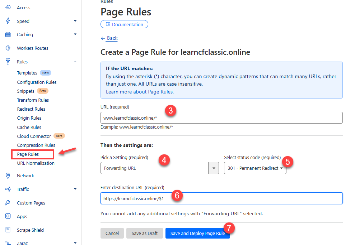This screenshot has height=245, width=355.
Task: Open the 301 Permanent Redirect status dropdown
Action: 255,168
